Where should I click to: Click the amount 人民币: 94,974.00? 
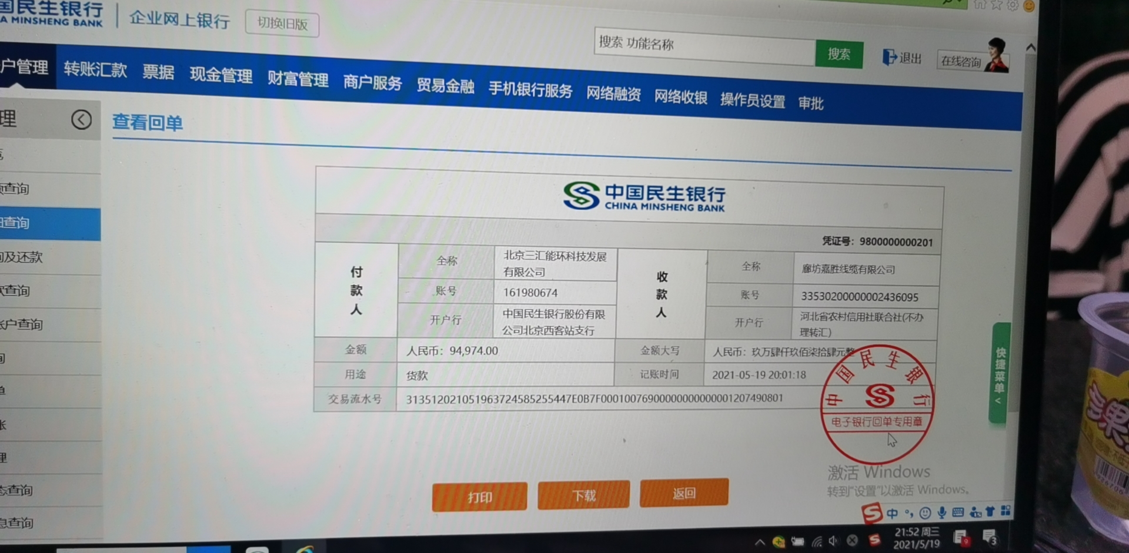tap(452, 351)
